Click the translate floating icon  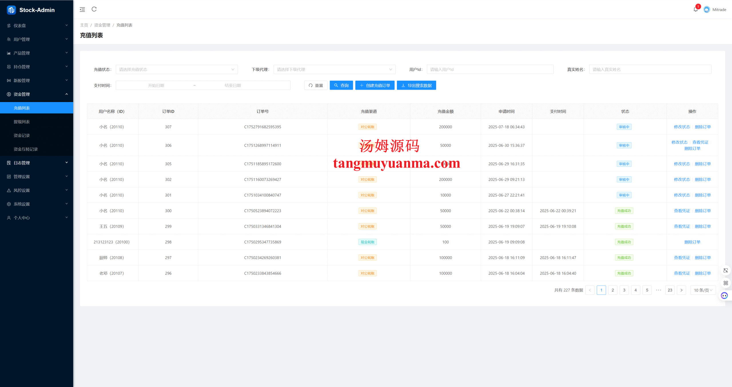725,270
